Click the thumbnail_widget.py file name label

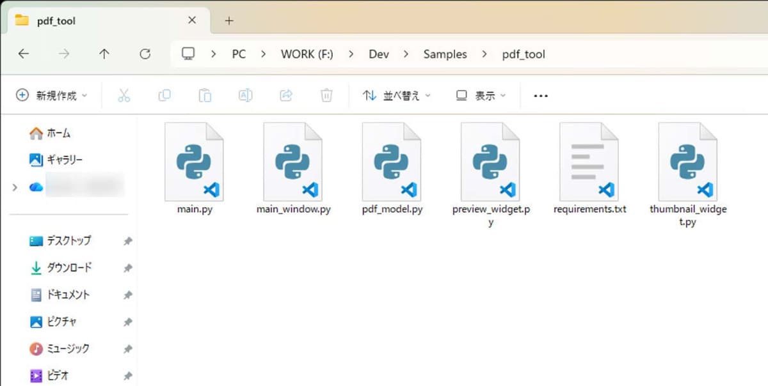pyautogui.click(x=688, y=216)
